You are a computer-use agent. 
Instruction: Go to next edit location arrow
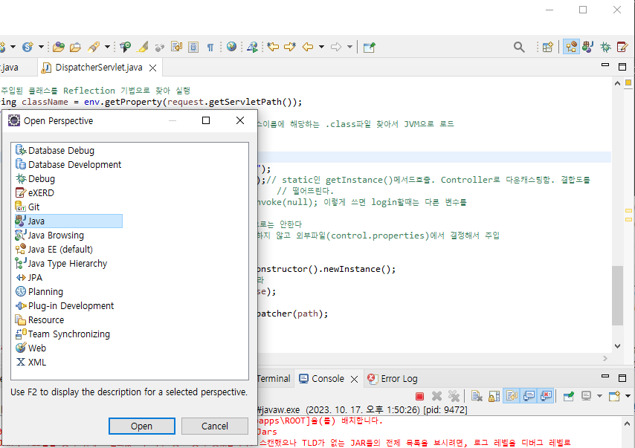[290, 47]
